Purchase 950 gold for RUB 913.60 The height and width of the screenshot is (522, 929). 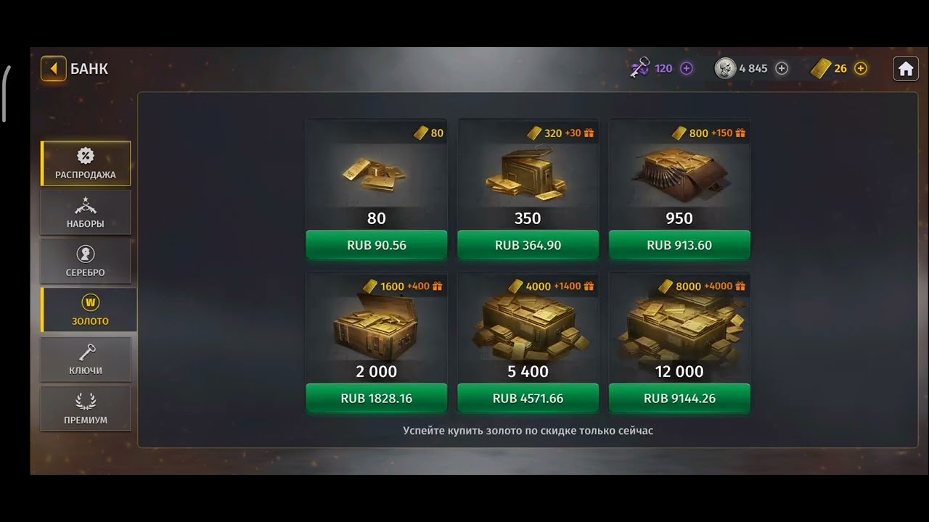pyautogui.click(x=679, y=245)
